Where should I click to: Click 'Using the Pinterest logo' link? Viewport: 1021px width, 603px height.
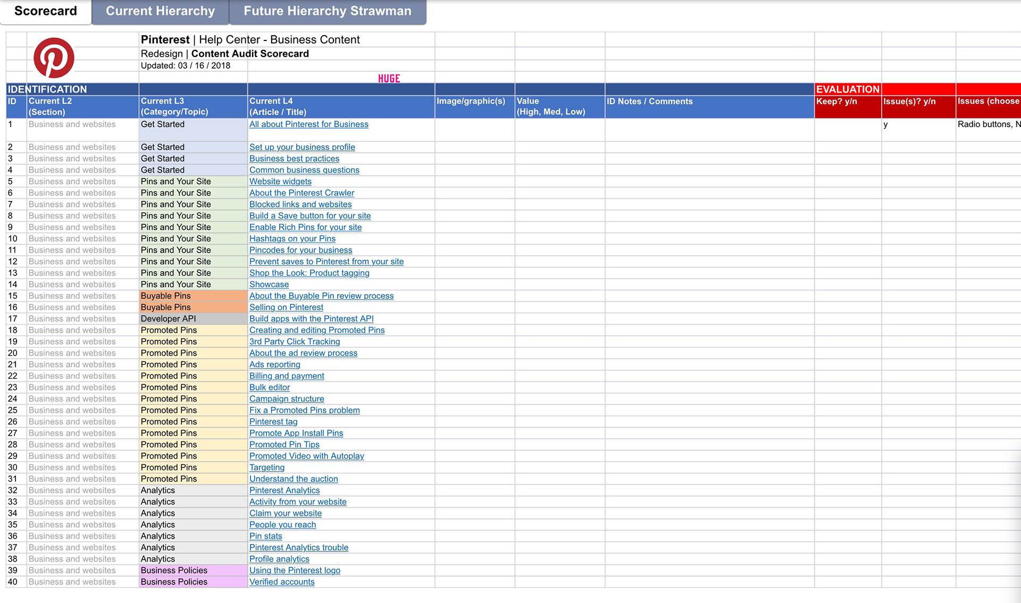[x=295, y=570]
